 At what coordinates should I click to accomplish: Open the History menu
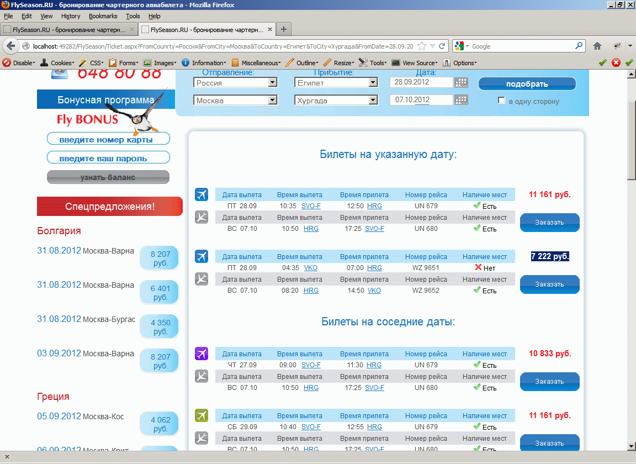pos(71,16)
